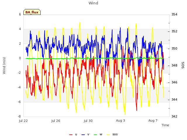Click the '354' right y-axis tick
The height and width of the screenshot is (140, 187).
click(174, 14)
